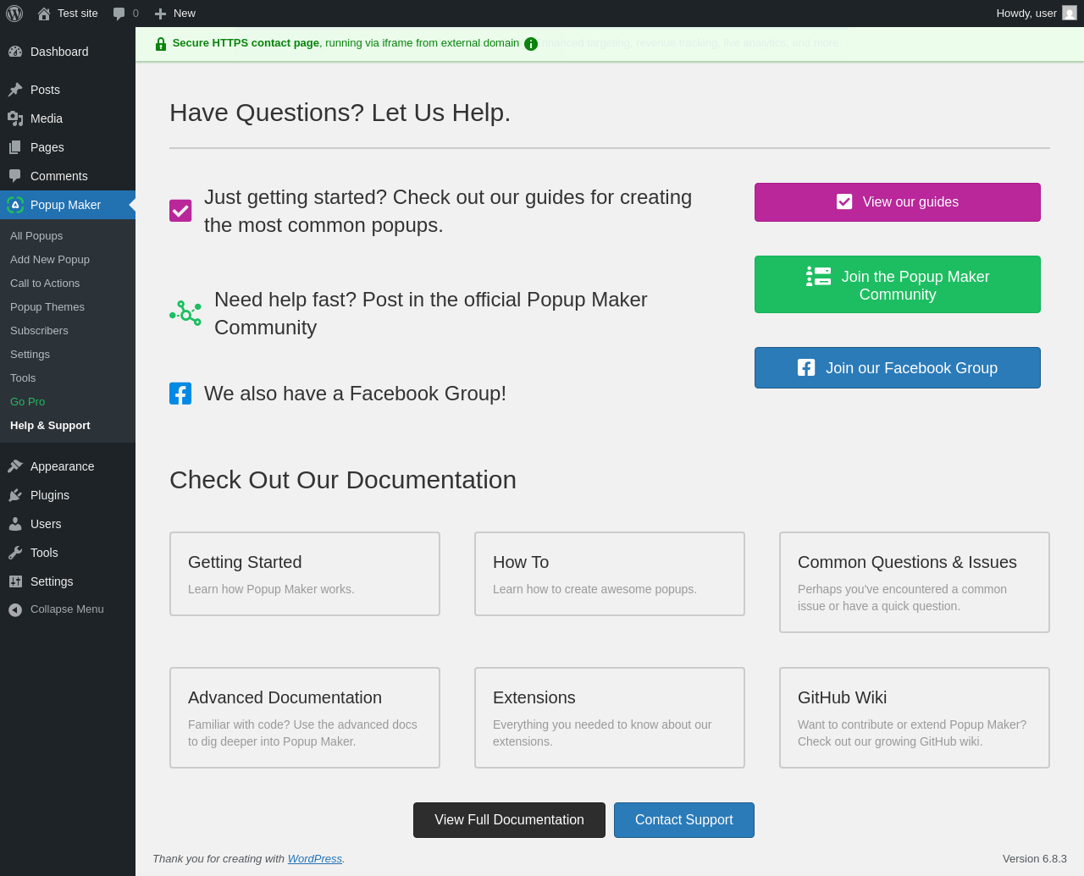
Task: Click the plus icon next to New
Action: click(x=160, y=14)
